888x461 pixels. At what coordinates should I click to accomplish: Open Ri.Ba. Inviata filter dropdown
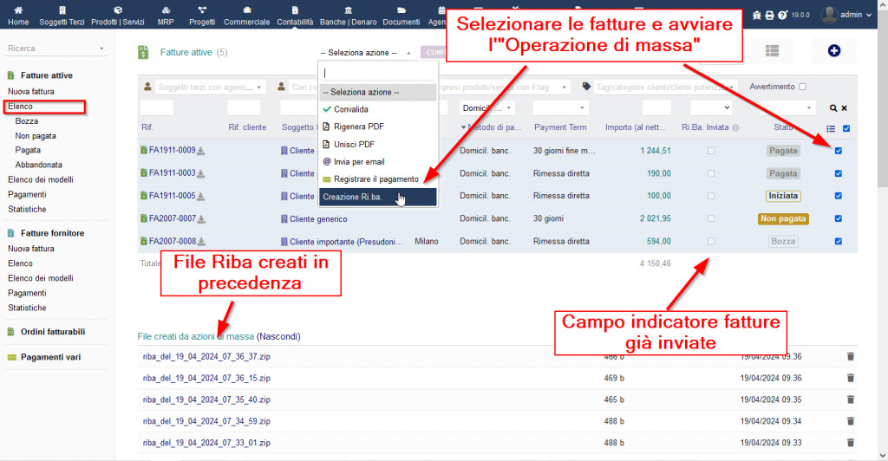711,108
